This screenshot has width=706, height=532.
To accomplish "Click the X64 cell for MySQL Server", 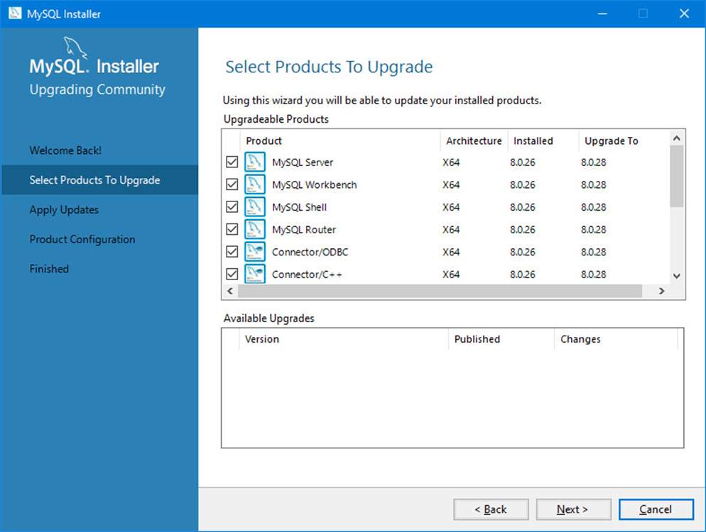I will [x=451, y=162].
